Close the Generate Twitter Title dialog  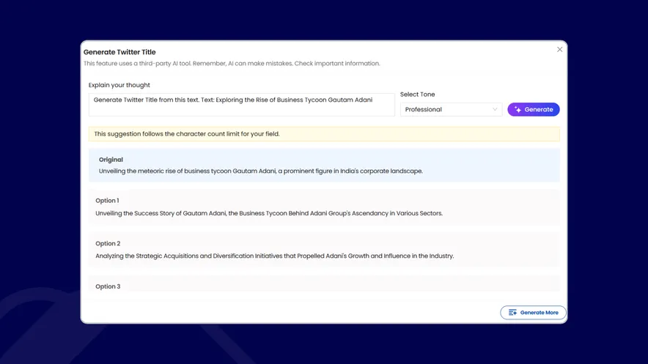click(559, 50)
